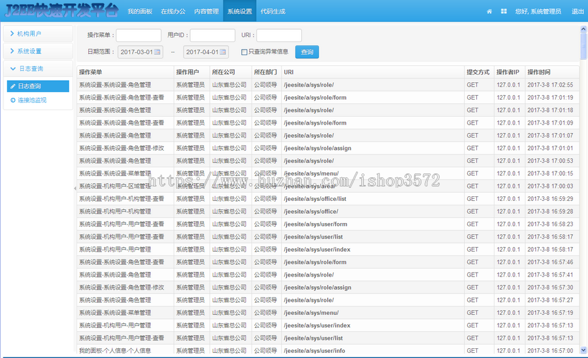Click the 查询 search button
This screenshot has height=358, width=588.
(307, 52)
